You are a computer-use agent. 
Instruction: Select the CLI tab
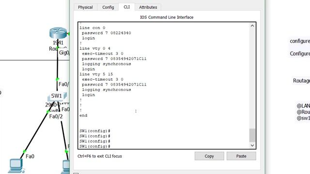coord(127,7)
